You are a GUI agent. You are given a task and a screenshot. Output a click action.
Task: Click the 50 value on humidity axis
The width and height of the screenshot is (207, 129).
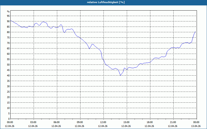(8, 65)
